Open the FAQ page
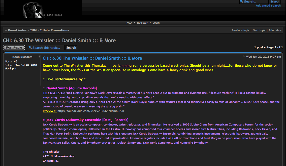Viewport: 286px width, 166px height. tap(129, 23)
